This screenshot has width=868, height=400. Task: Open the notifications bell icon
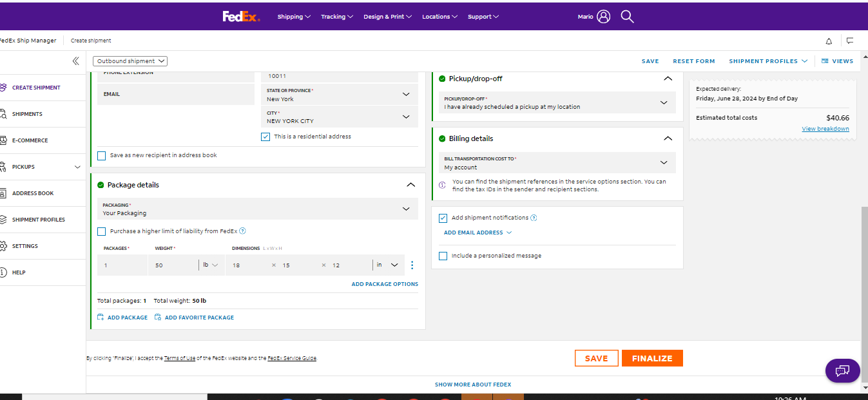click(829, 41)
